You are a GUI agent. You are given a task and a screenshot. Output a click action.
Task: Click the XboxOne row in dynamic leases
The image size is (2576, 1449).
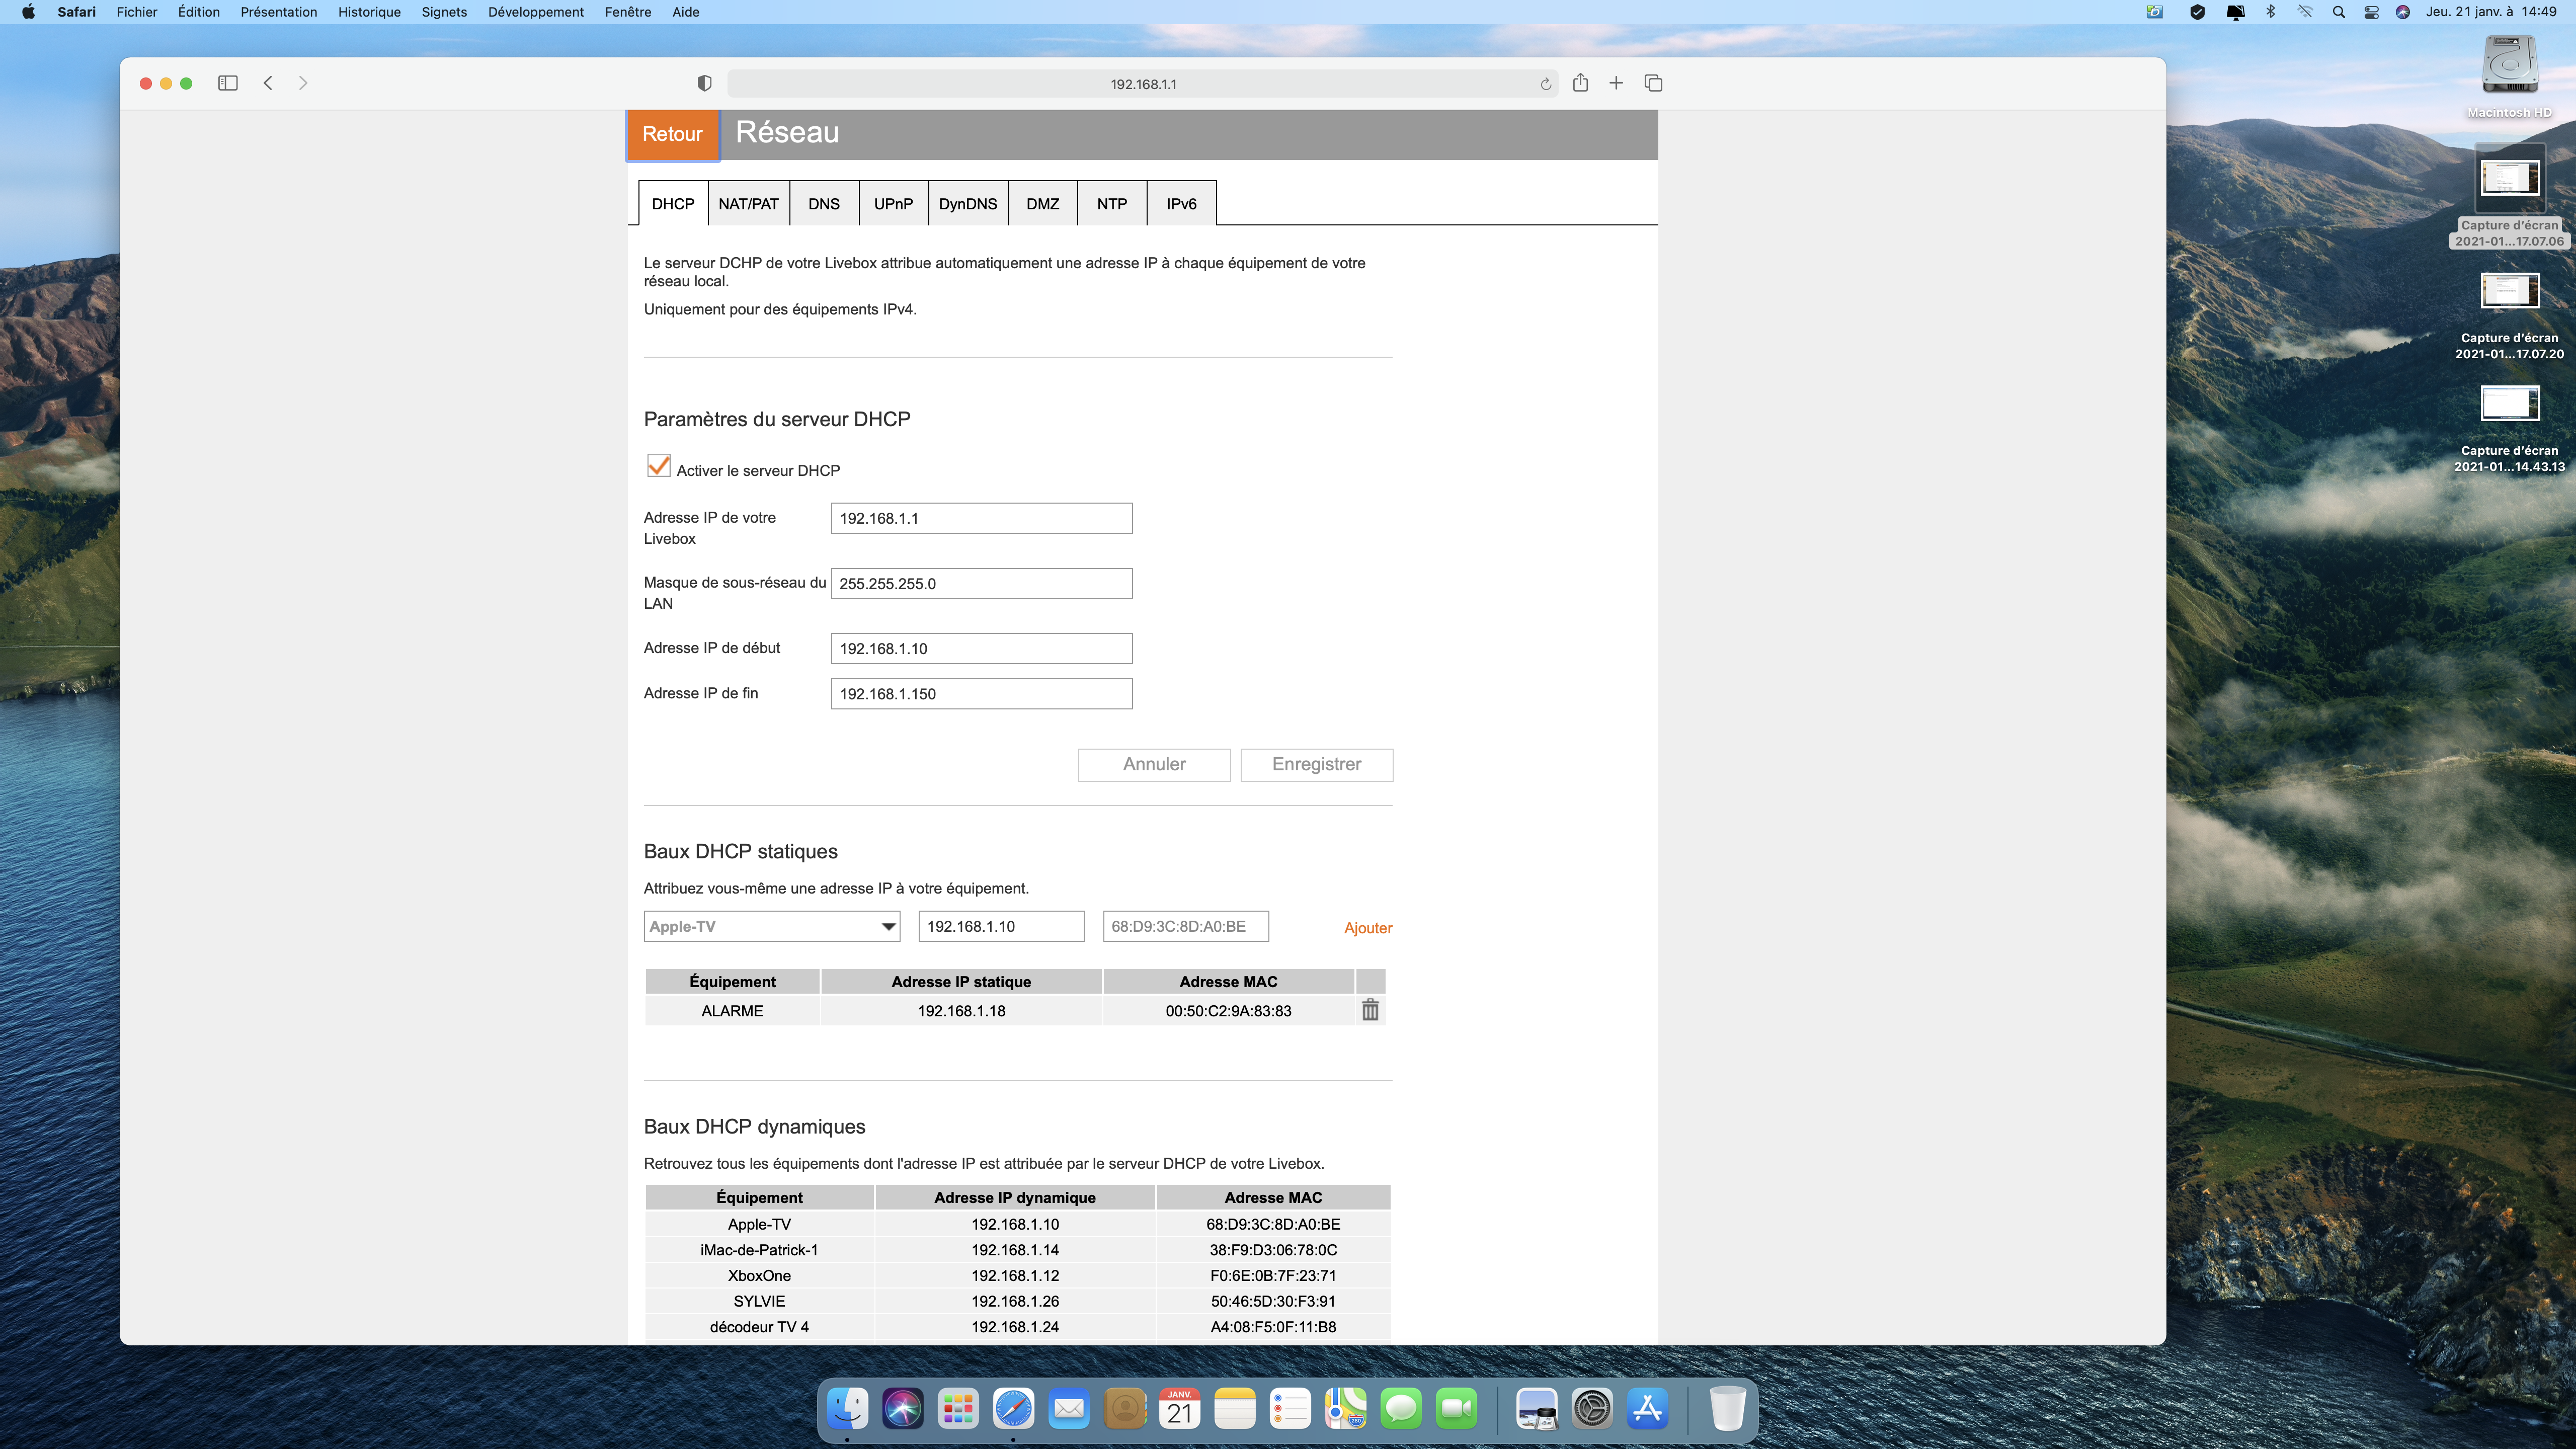pyautogui.click(x=1017, y=1275)
